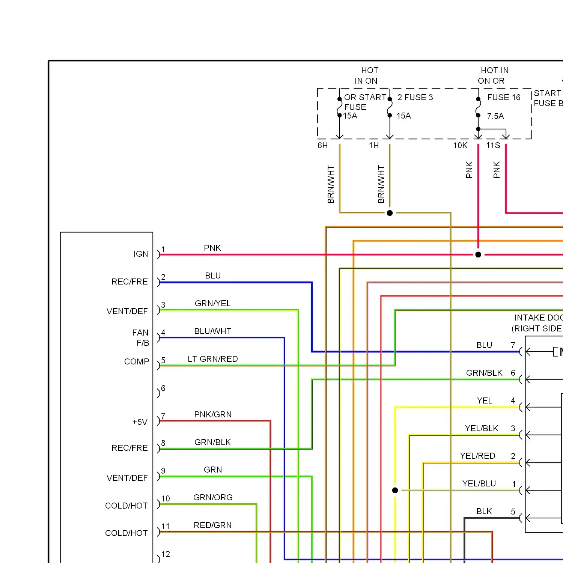Click the BLU/WHT wire label
Image resolution: width=563 pixels, height=563 pixels.
click(x=213, y=331)
